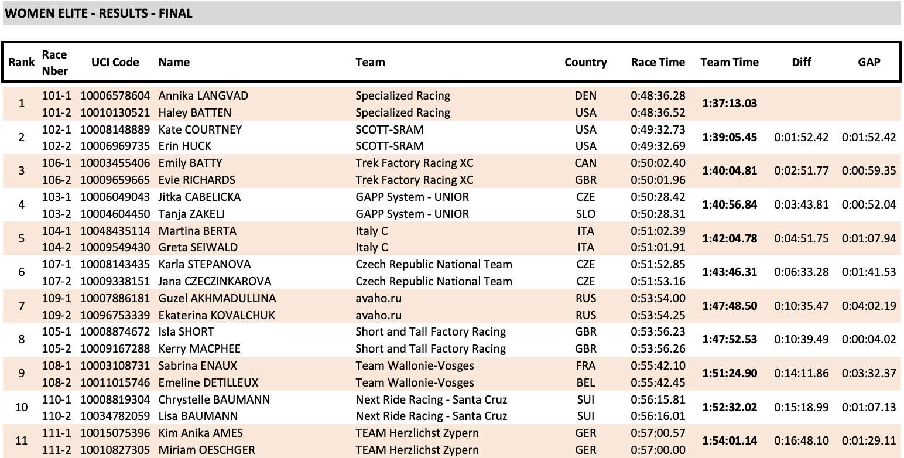Select the name 'Tanja ZAKELJ'
904x458 pixels.
(192, 214)
